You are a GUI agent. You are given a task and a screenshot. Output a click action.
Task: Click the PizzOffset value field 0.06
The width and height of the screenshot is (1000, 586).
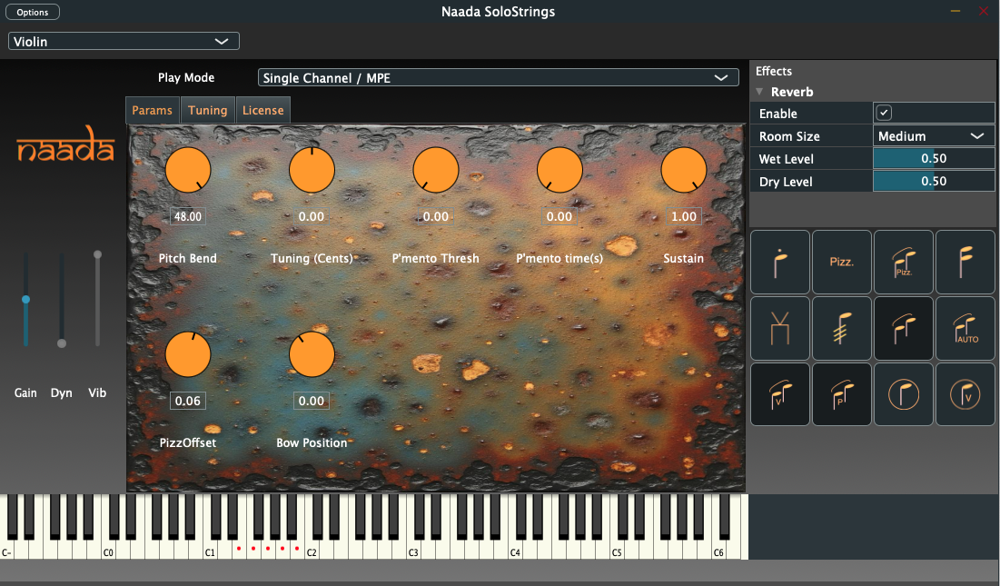click(188, 401)
